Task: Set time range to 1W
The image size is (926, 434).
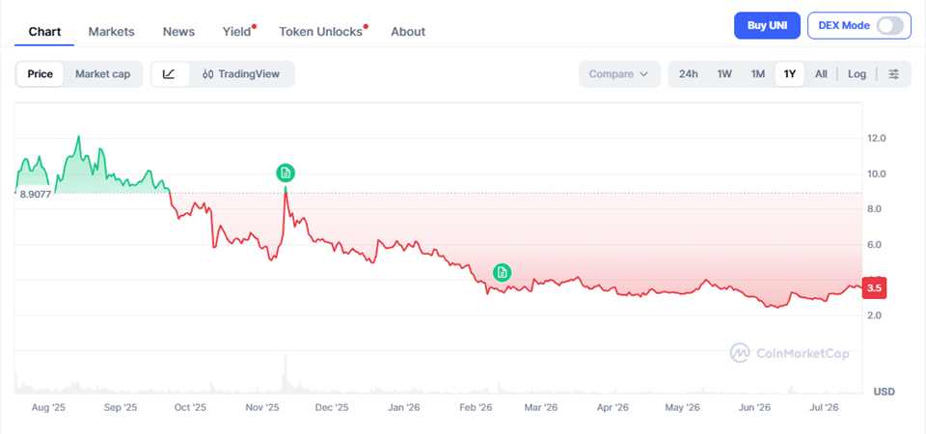Action: 724,74
